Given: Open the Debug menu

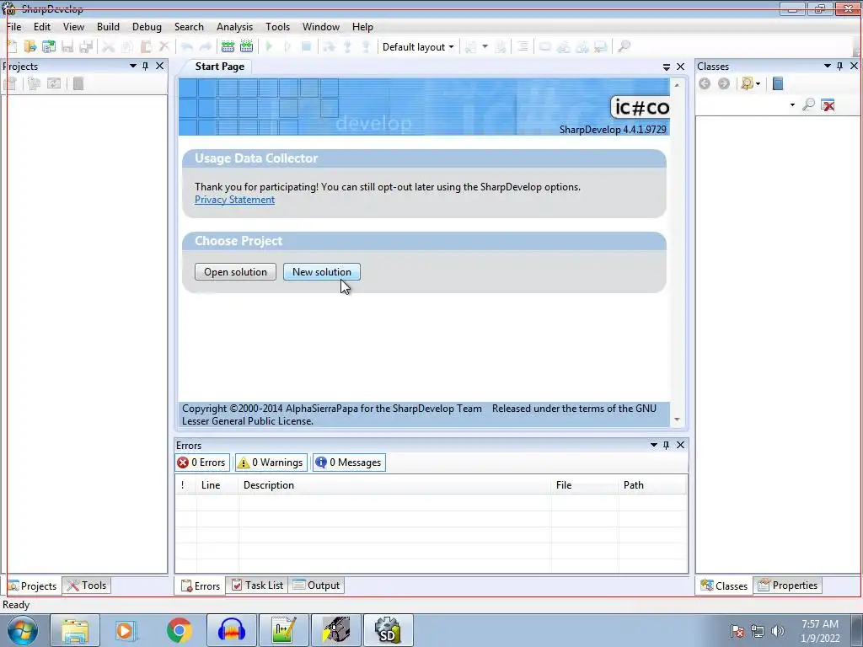Looking at the screenshot, I should point(147,27).
